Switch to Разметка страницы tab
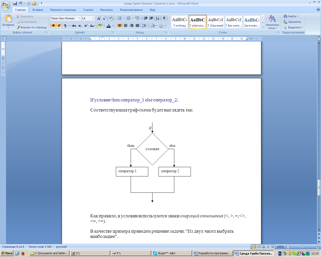 [63, 10]
